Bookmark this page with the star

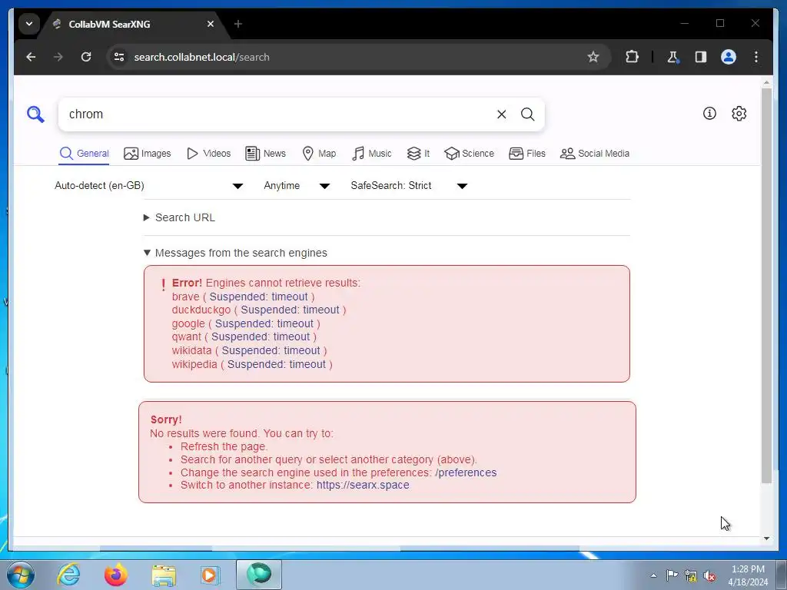coord(593,57)
